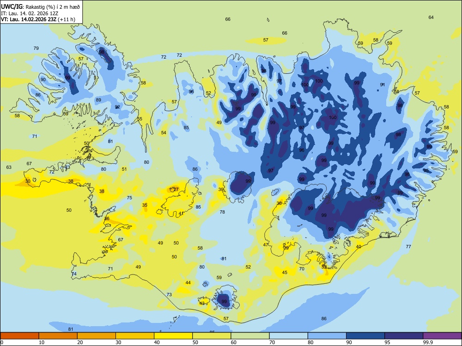Image resolution: width=462 pixels, height=346 pixels.
Task: Select the 40–50 bright yellow legend swatch
Action: click(173, 336)
